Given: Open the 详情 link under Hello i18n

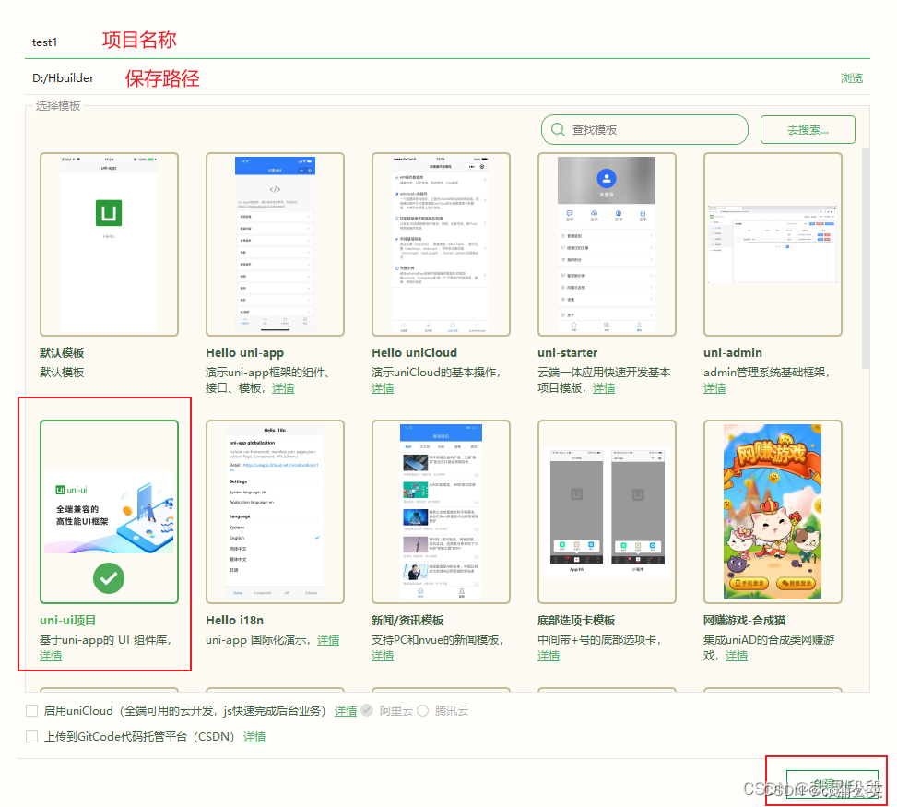Looking at the screenshot, I should (328, 640).
